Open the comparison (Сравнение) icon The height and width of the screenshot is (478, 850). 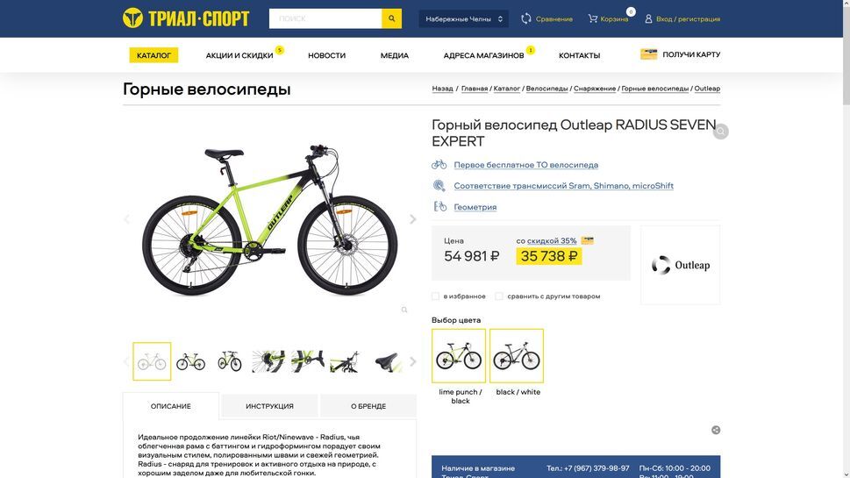pyautogui.click(x=526, y=18)
